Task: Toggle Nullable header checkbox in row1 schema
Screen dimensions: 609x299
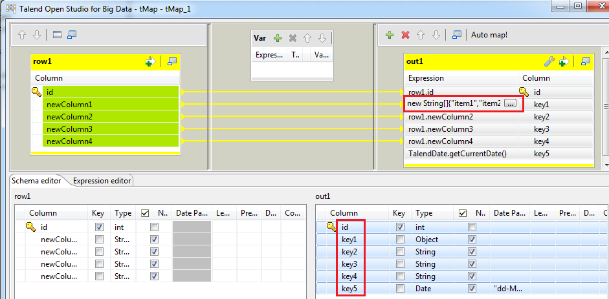Action: 145,213
